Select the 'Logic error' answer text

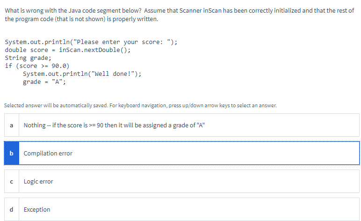[38, 181]
